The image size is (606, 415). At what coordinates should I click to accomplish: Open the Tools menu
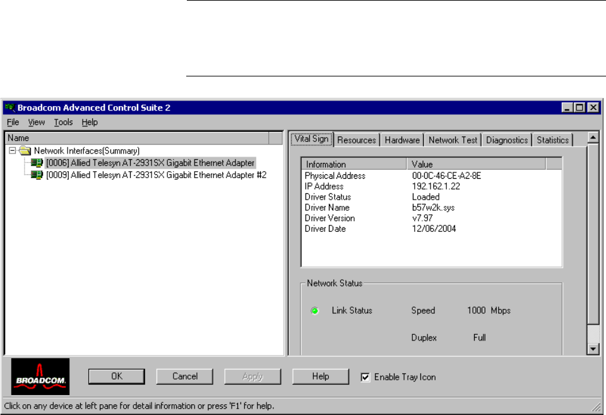(x=63, y=123)
